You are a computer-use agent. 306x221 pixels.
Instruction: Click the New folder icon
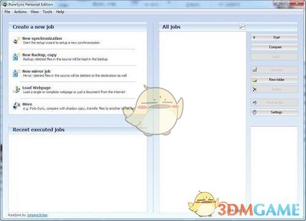255,80
